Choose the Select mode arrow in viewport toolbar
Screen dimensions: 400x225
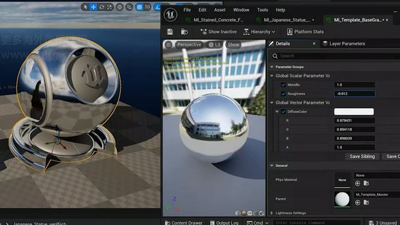85,7
